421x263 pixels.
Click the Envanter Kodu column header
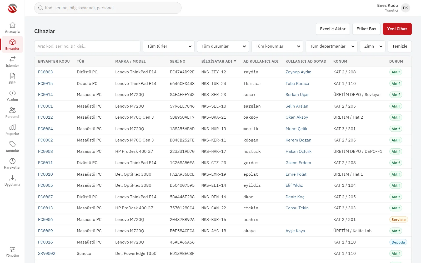point(54,61)
